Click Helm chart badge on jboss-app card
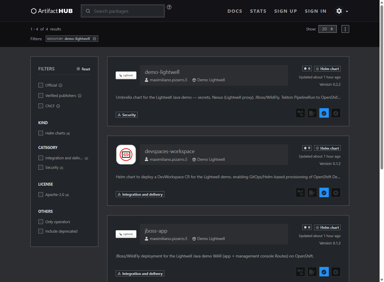The height and width of the screenshot is (282, 384). click(x=327, y=228)
